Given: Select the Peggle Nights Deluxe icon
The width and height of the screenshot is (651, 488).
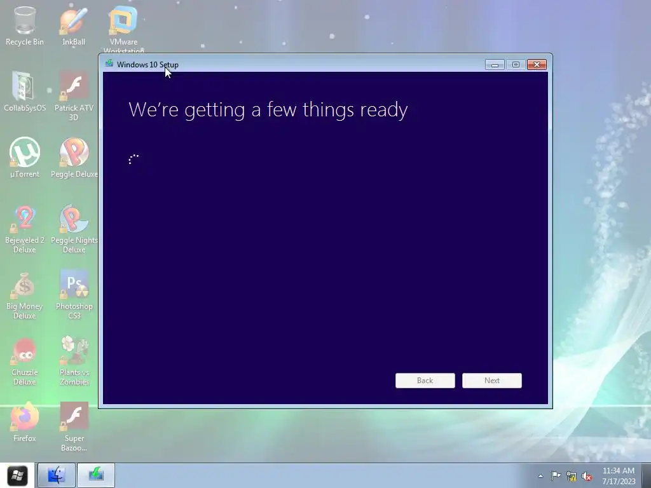Looking at the screenshot, I should click(74, 229).
